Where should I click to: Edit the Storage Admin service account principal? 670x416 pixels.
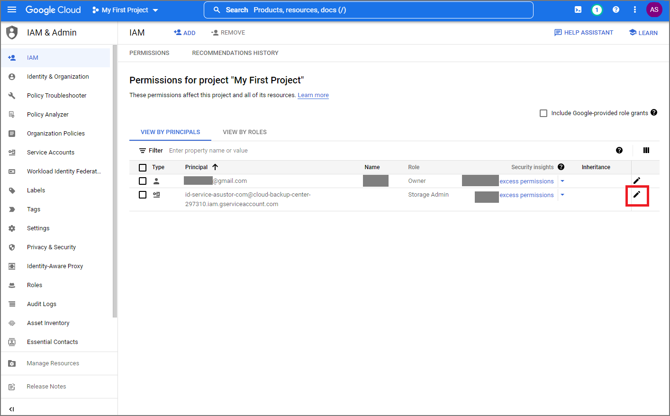(637, 194)
